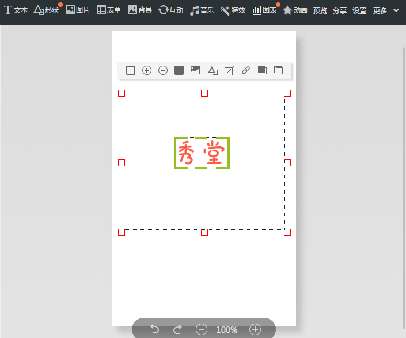Screen dimensions: 406x338
Task: Open the 图表 chart menu
Action: coord(264,10)
